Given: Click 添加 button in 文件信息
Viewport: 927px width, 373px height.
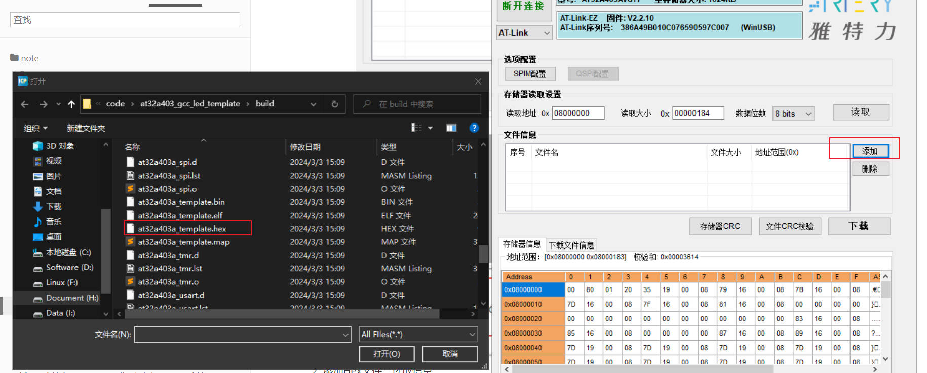Looking at the screenshot, I should point(870,151).
